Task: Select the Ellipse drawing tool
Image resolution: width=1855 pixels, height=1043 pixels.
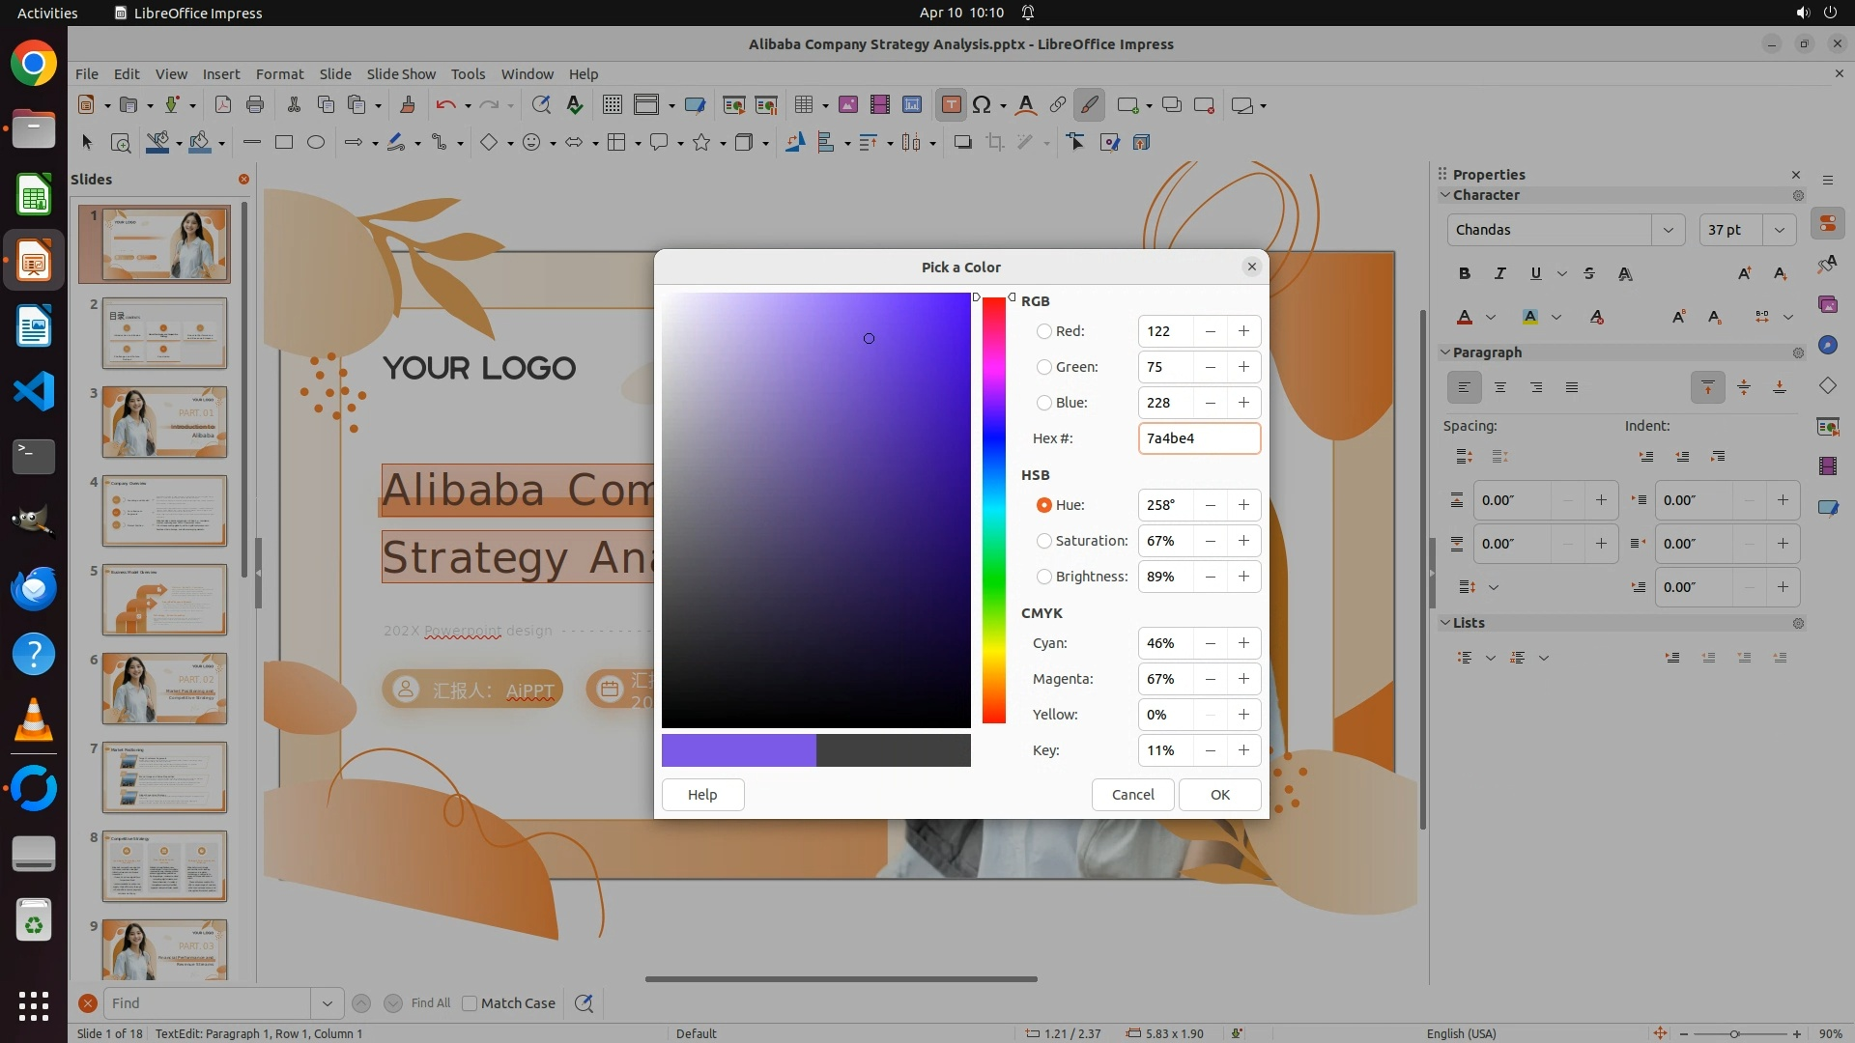Action: click(315, 143)
